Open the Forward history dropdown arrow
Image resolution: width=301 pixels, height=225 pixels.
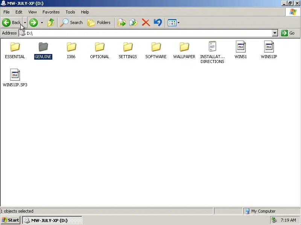click(42, 22)
